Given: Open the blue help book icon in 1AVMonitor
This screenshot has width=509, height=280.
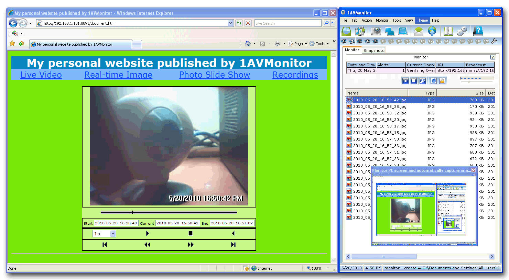Looking at the screenshot, I should (x=478, y=31).
